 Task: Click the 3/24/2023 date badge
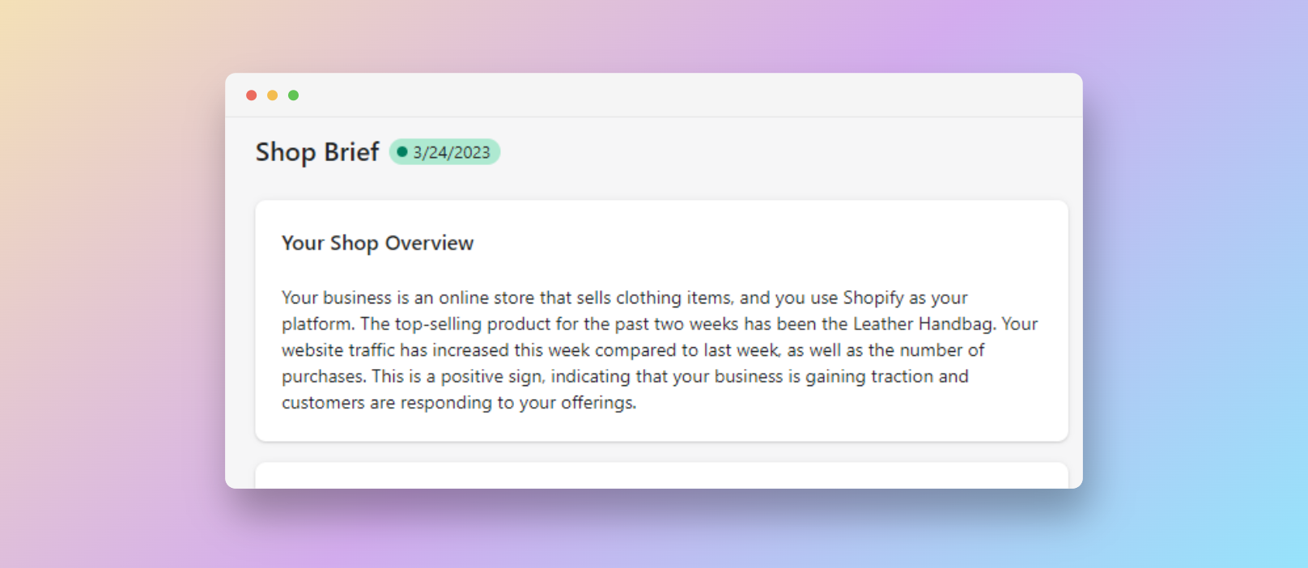pyautogui.click(x=444, y=152)
